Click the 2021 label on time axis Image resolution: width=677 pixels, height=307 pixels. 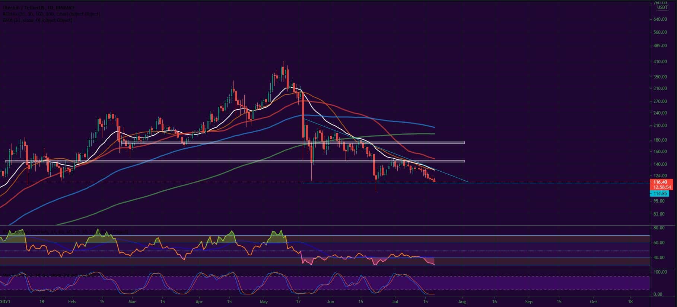[5, 302]
